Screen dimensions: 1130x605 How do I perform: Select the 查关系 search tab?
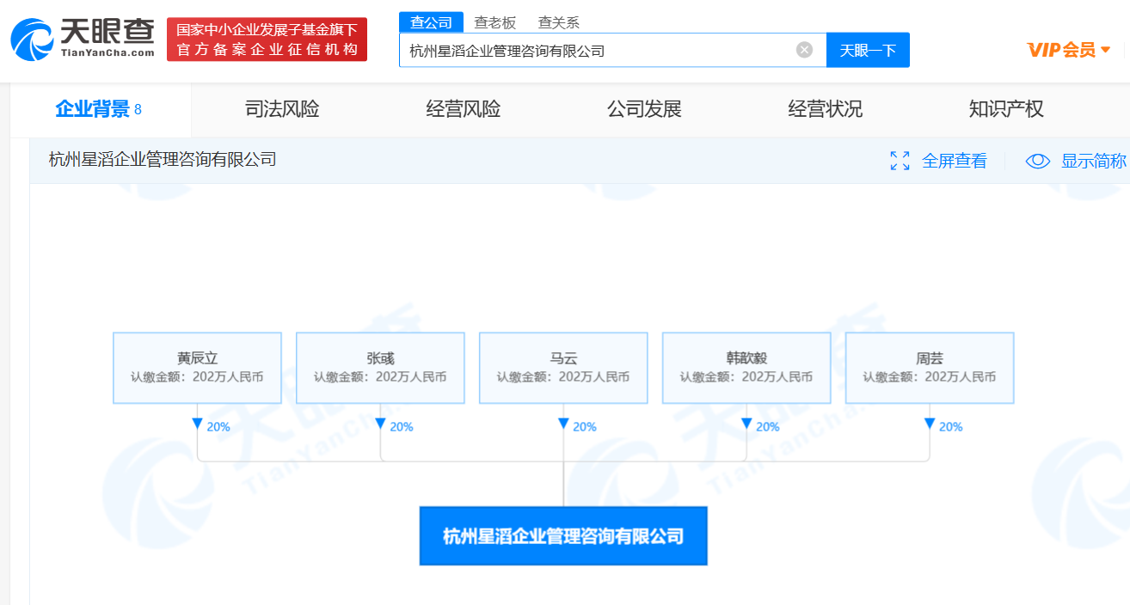coord(559,22)
